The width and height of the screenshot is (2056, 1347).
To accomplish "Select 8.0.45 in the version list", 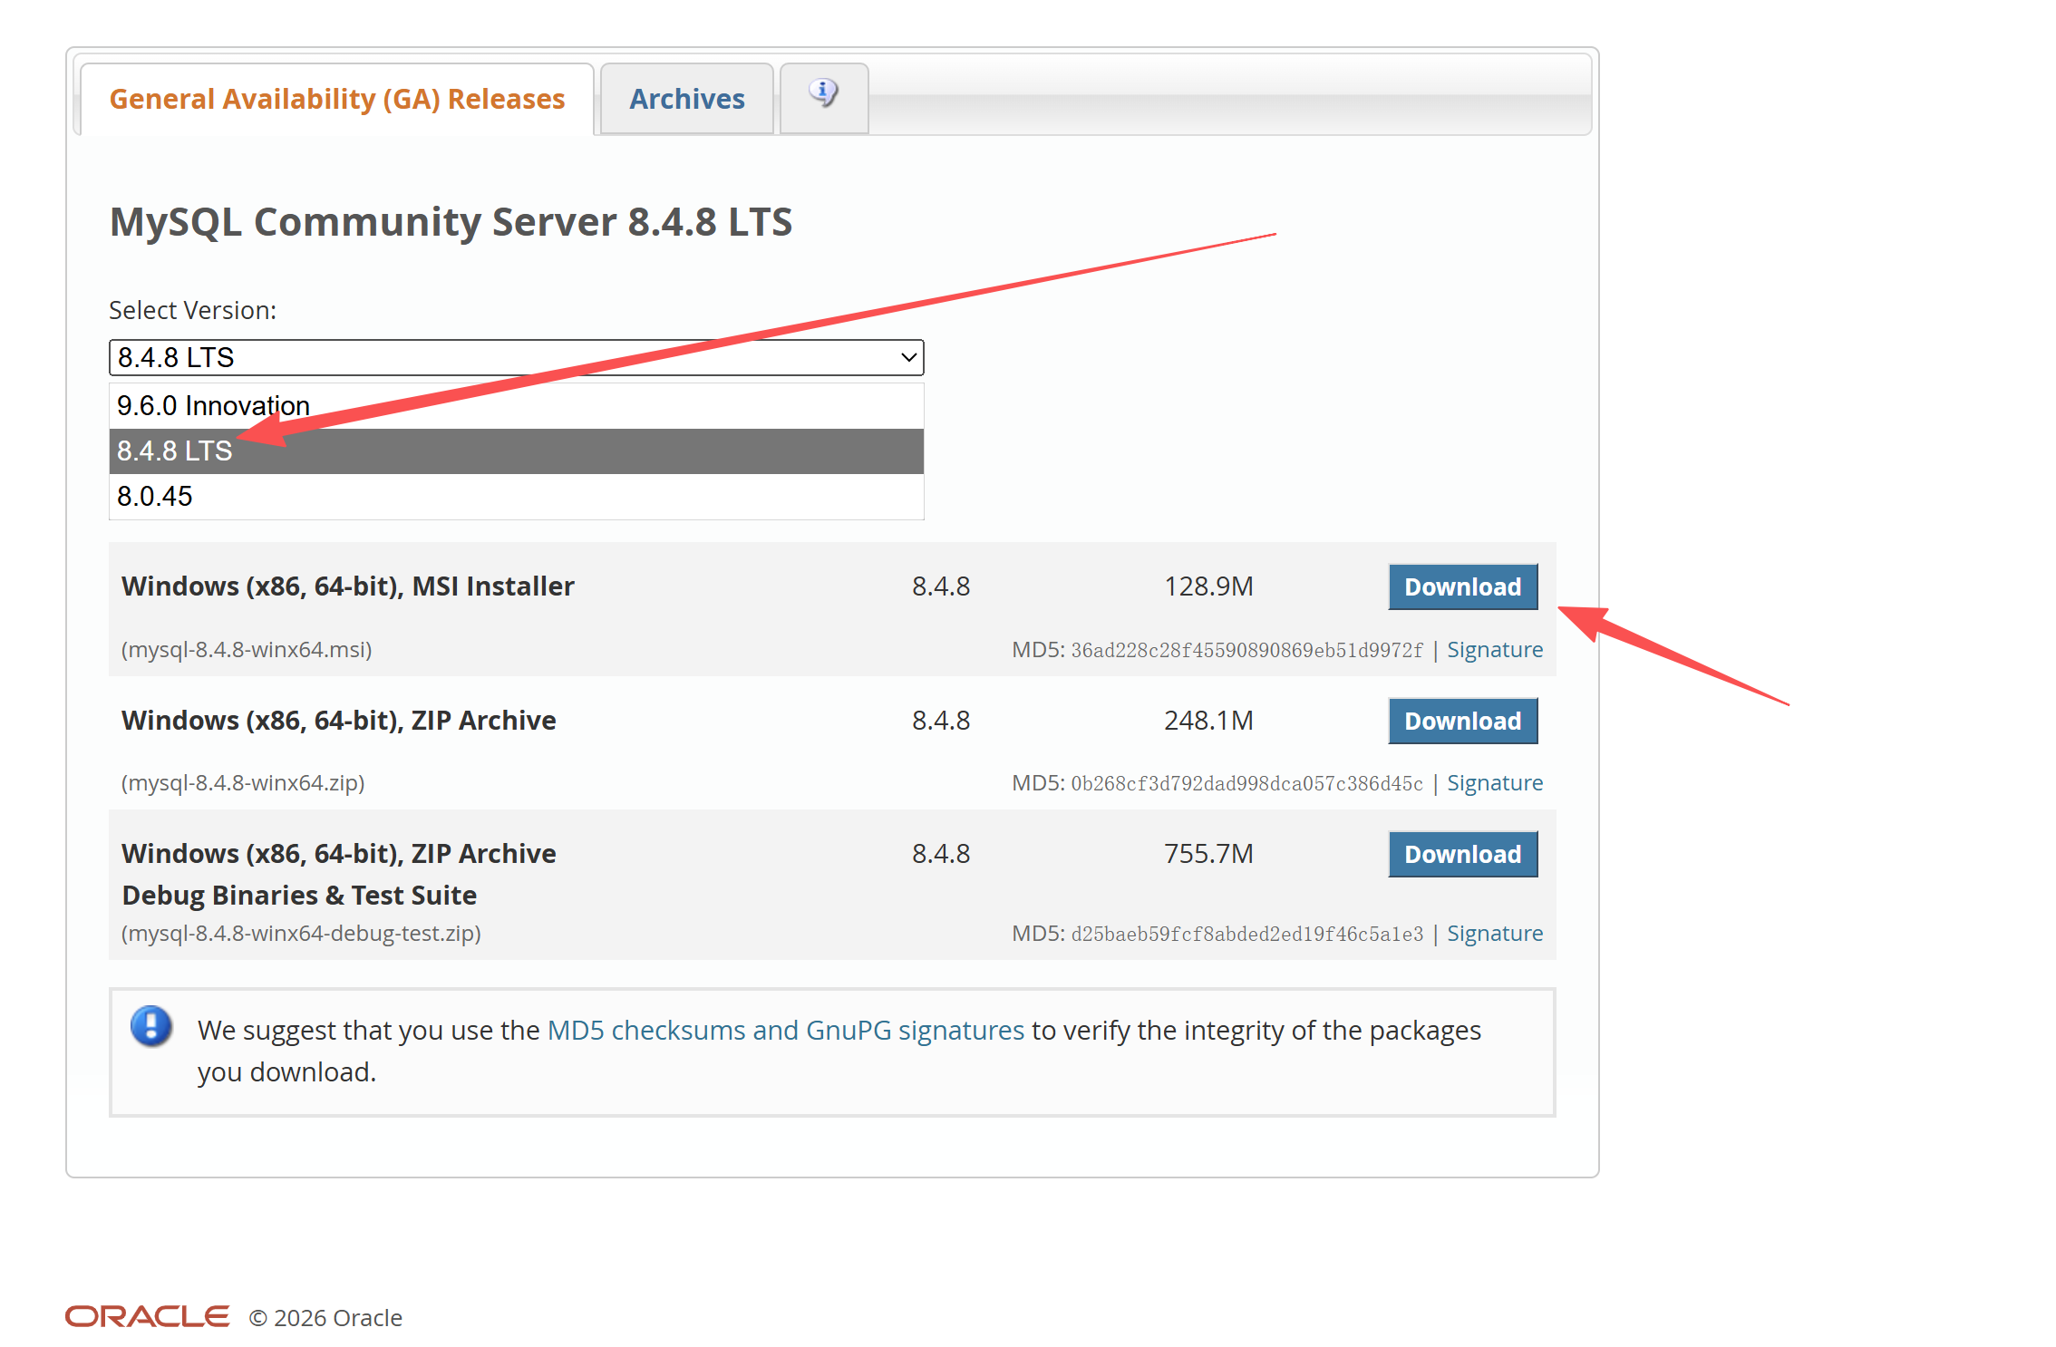I will (x=155, y=496).
